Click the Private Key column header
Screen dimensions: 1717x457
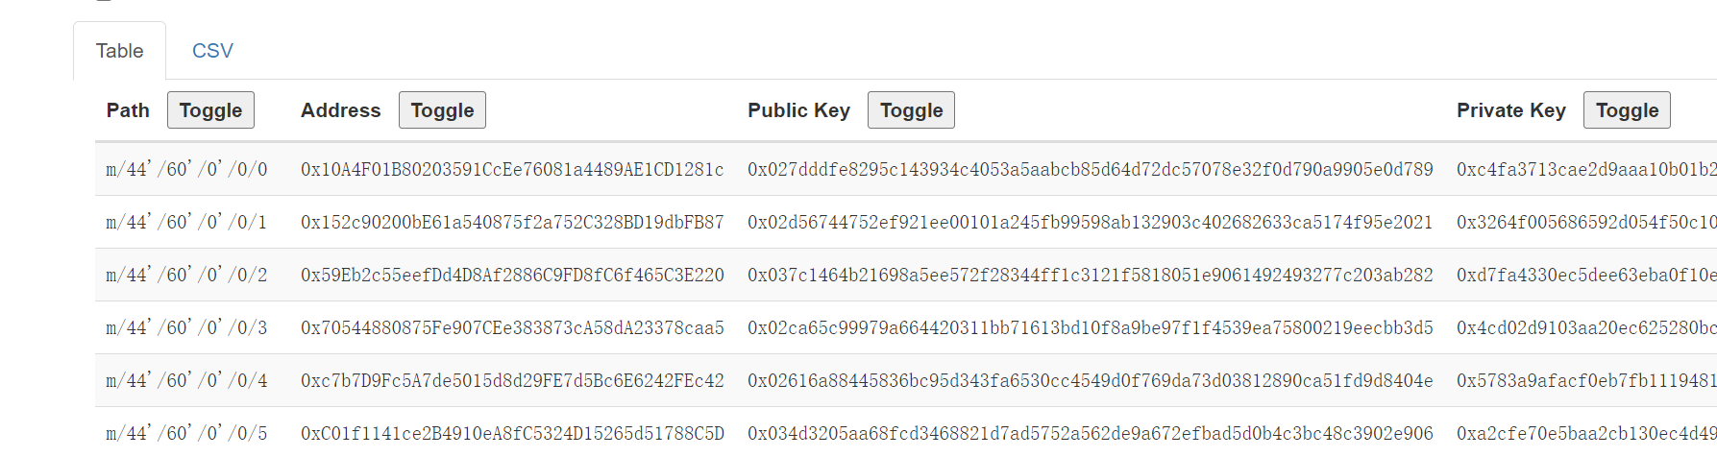click(x=1510, y=110)
